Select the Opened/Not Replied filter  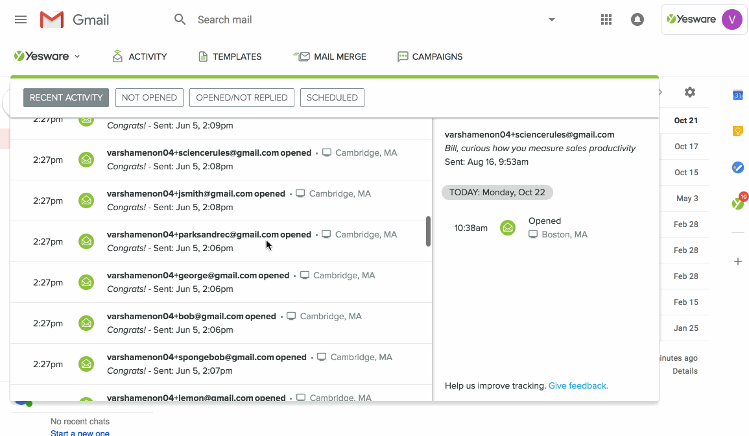click(x=242, y=97)
